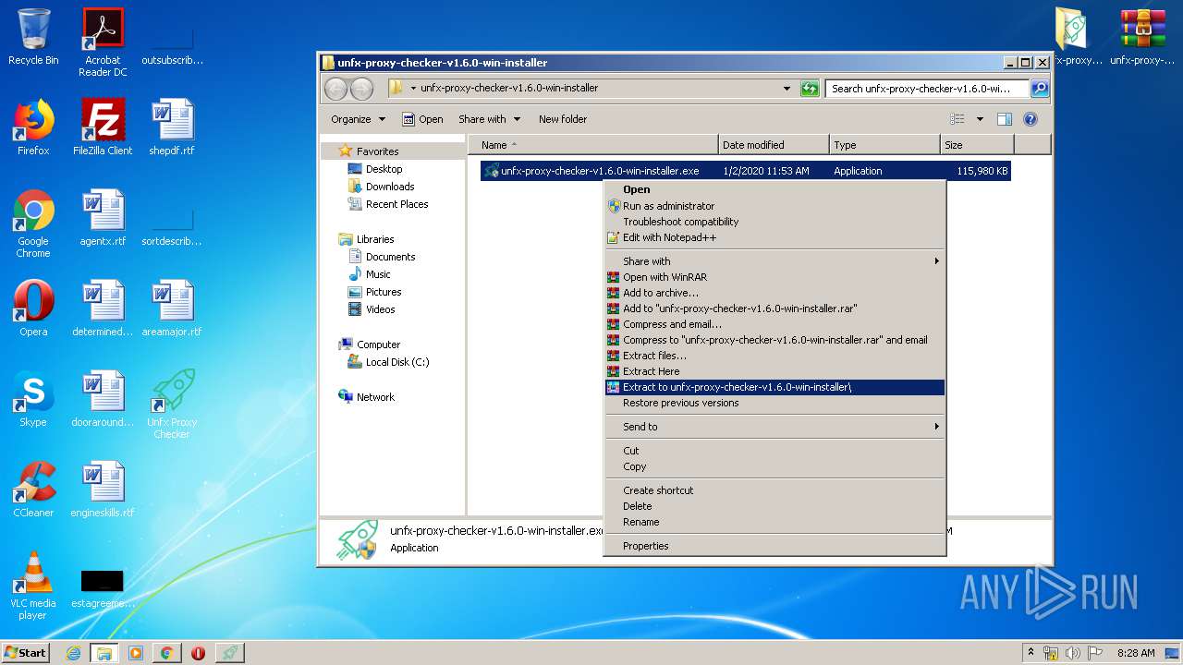Click the New folder button

(x=562, y=119)
